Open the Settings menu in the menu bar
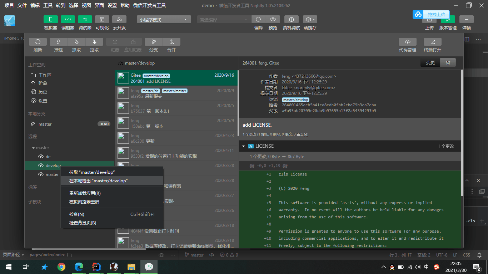Screen dimensions: 488x274 pos(112,5)
